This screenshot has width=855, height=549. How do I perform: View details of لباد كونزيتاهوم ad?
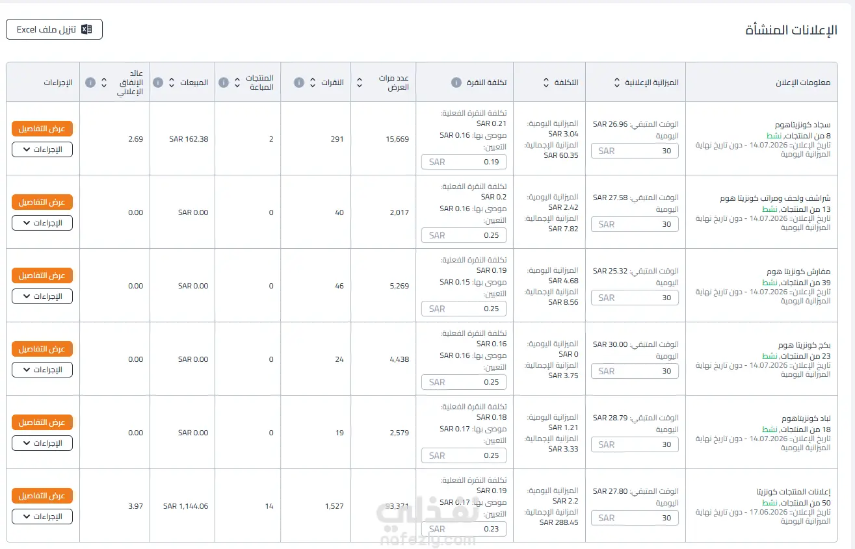[x=42, y=422]
